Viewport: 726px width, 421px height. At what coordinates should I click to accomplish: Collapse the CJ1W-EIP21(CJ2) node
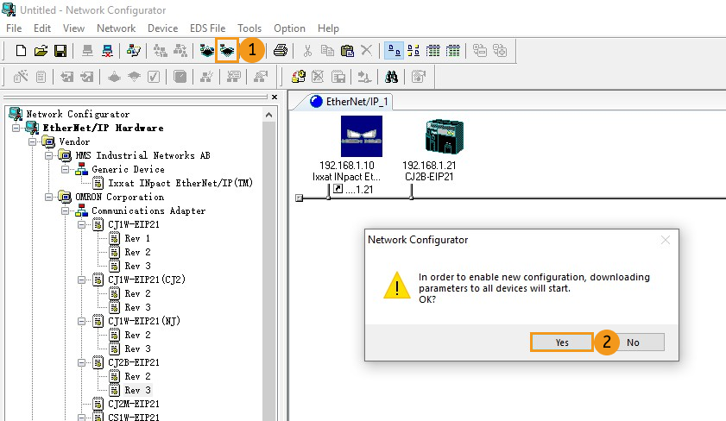click(81, 280)
